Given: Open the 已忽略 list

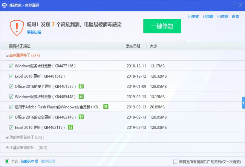Looking at the screenshot, I should pos(208,17).
